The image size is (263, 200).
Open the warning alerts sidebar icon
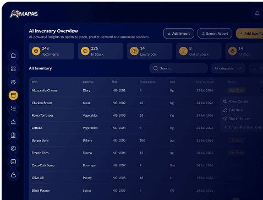(x=13, y=175)
